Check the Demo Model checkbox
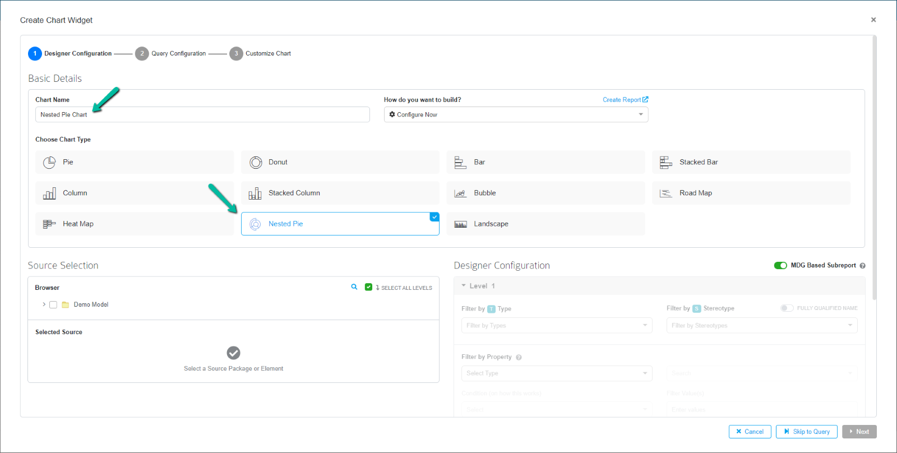The height and width of the screenshot is (453, 897). [x=53, y=304]
